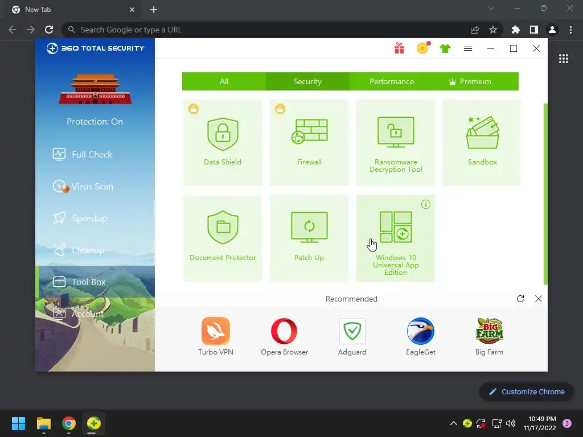Screen dimensions: 583x437
Task: Click 360 Total Security taskbar icon
Action: 94,423
